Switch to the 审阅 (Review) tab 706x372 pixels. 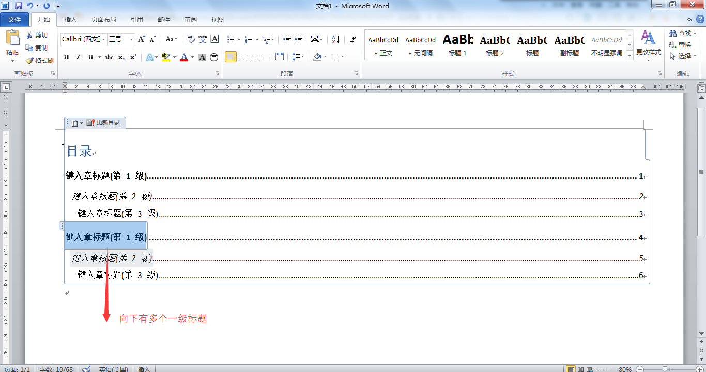point(191,20)
